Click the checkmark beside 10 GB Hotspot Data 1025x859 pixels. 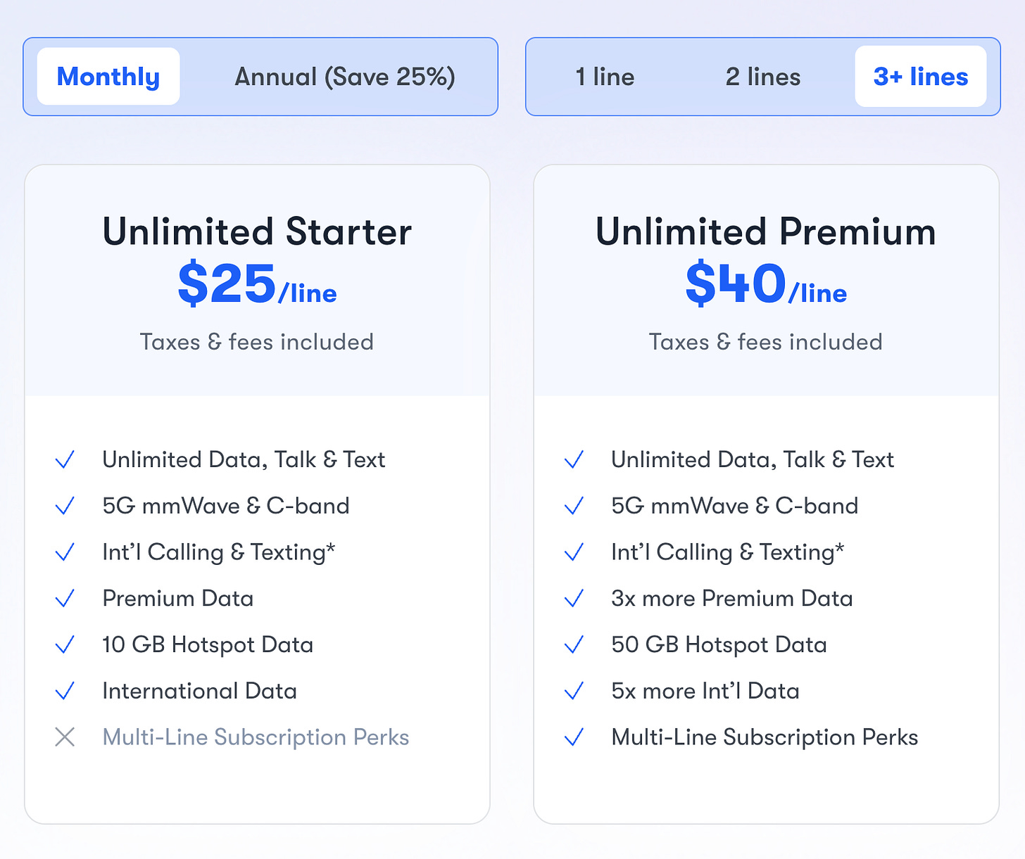point(64,644)
